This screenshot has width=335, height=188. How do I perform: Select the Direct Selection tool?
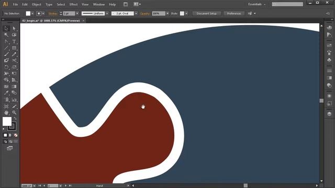click(14, 28)
